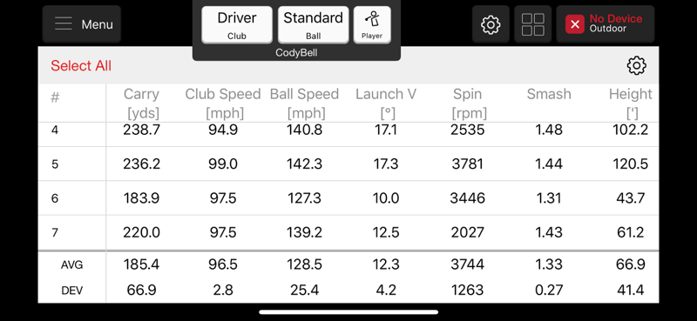Tap the Spin rpm column header
697x321 pixels.
[468, 104]
